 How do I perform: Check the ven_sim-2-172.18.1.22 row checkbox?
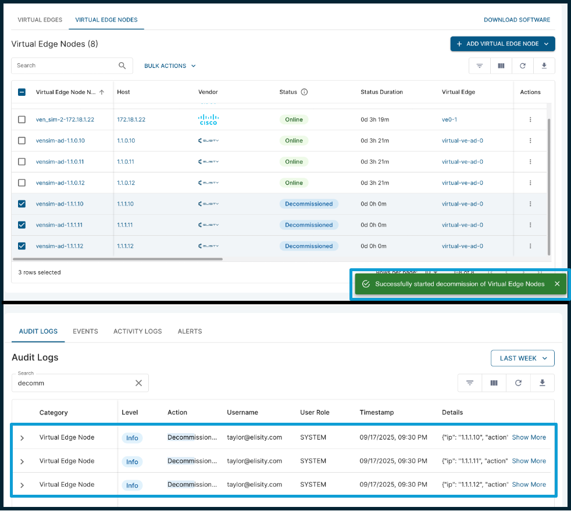22,120
